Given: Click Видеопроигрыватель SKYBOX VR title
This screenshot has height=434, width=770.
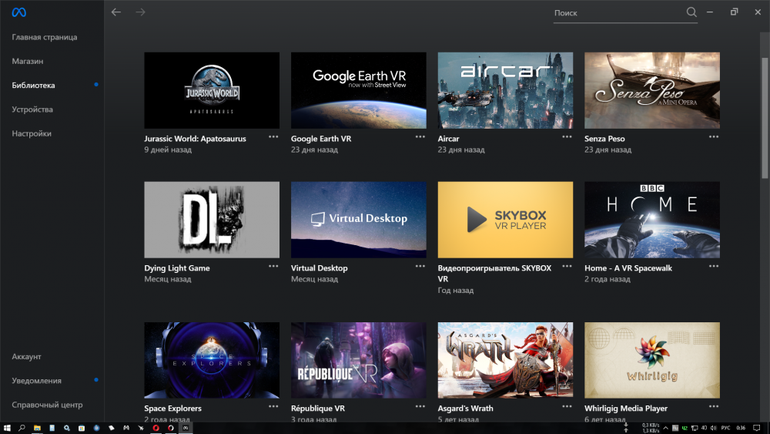Looking at the screenshot, I should coord(494,274).
